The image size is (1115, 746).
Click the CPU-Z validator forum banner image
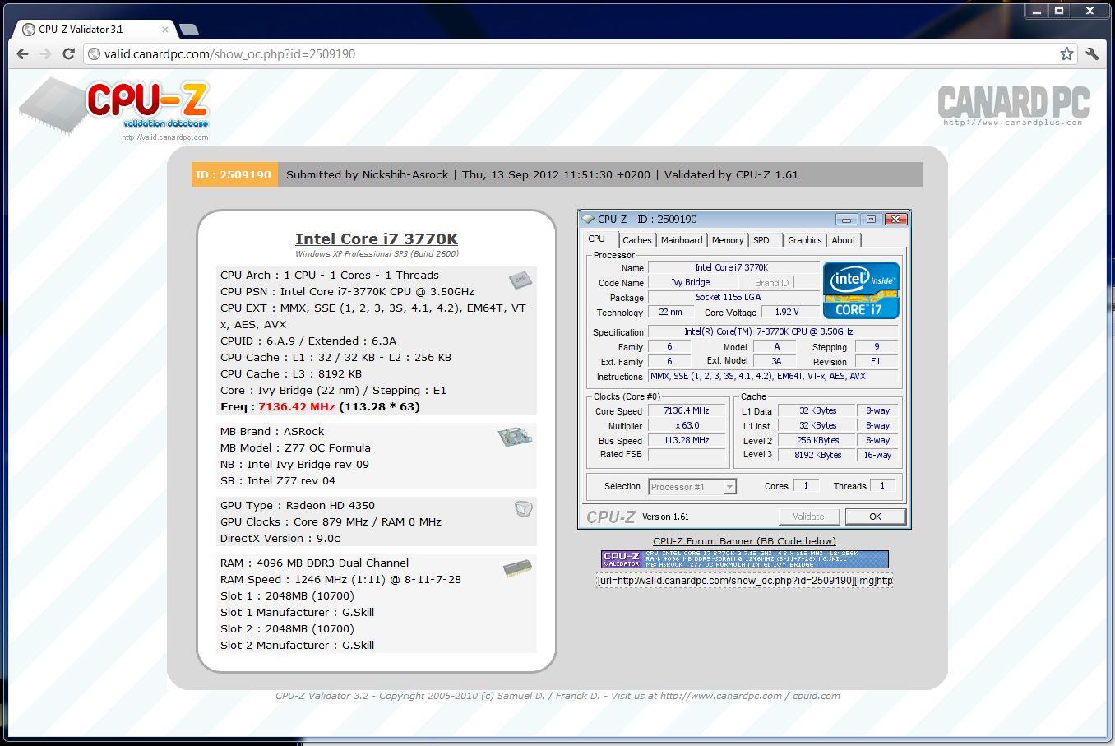[744, 559]
